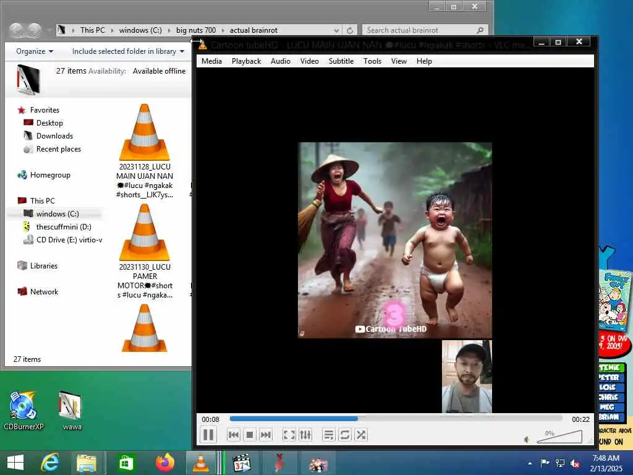Launch Firefox from the taskbar

(x=164, y=463)
